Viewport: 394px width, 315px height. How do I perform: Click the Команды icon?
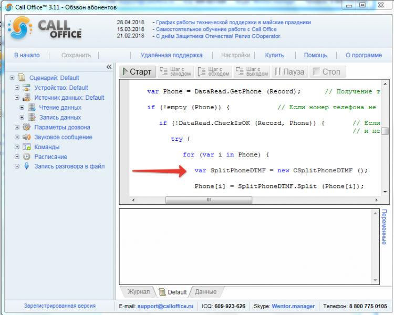coord(26,146)
